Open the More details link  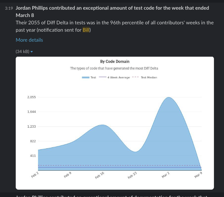(x=29, y=40)
